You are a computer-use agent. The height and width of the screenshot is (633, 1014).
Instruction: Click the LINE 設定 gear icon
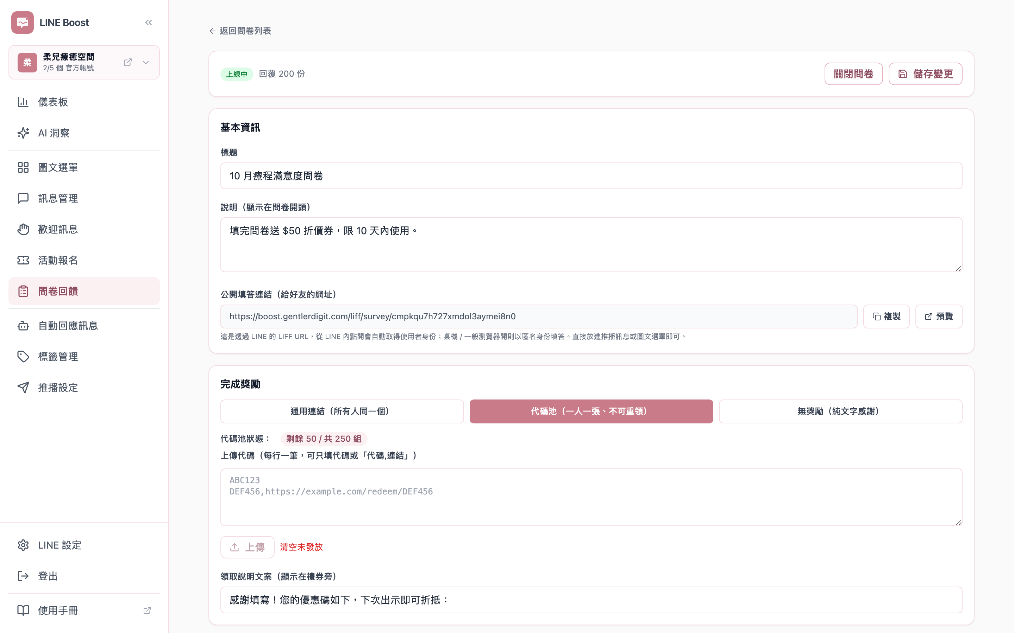23,545
